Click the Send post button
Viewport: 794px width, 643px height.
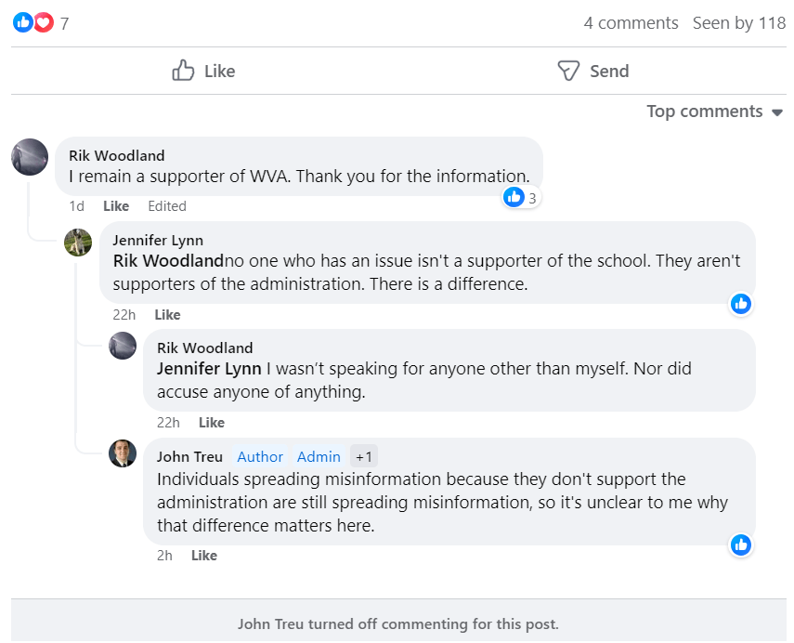[592, 71]
